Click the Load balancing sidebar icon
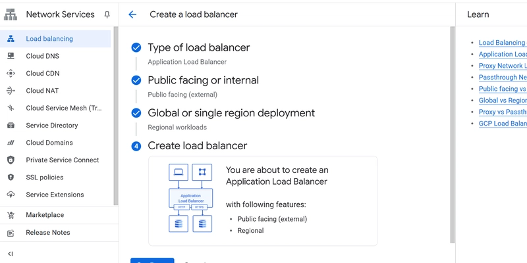This screenshot has height=263, width=527. (11, 39)
